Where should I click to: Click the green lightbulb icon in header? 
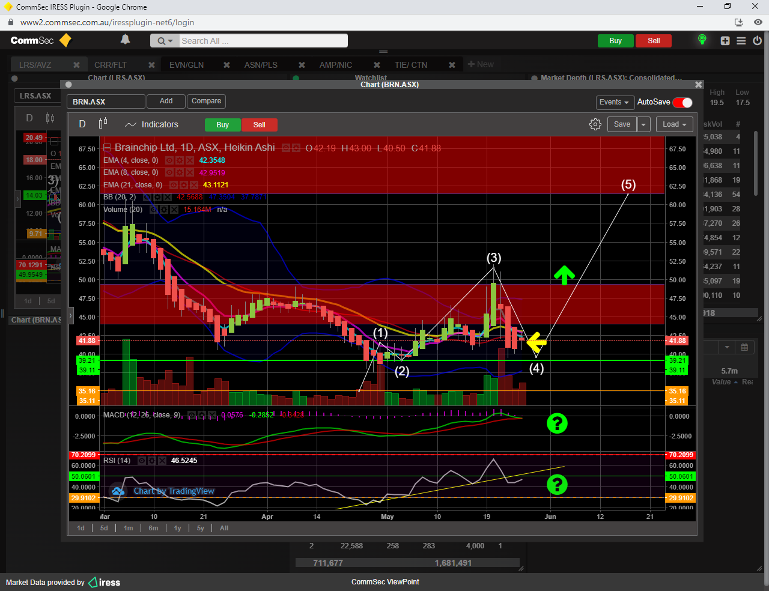[702, 40]
